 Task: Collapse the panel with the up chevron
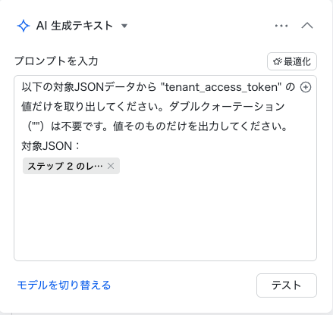pos(307,26)
